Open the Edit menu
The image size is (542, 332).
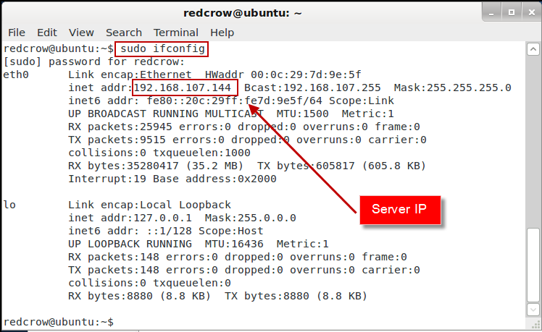pos(47,33)
